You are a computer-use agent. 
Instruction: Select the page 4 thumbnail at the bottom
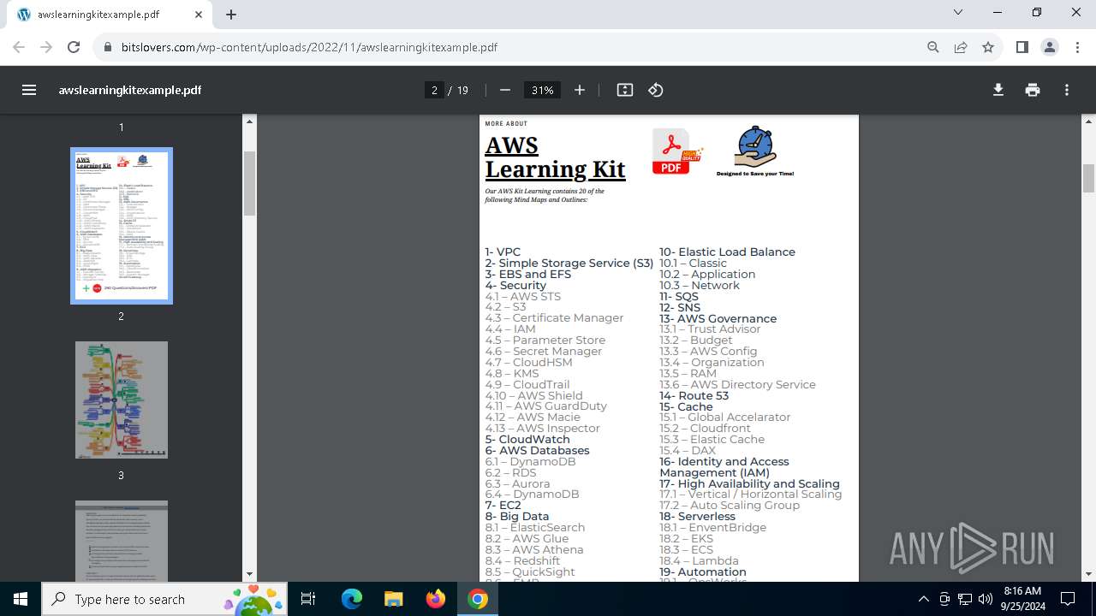pyautogui.click(x=122, y=541)
